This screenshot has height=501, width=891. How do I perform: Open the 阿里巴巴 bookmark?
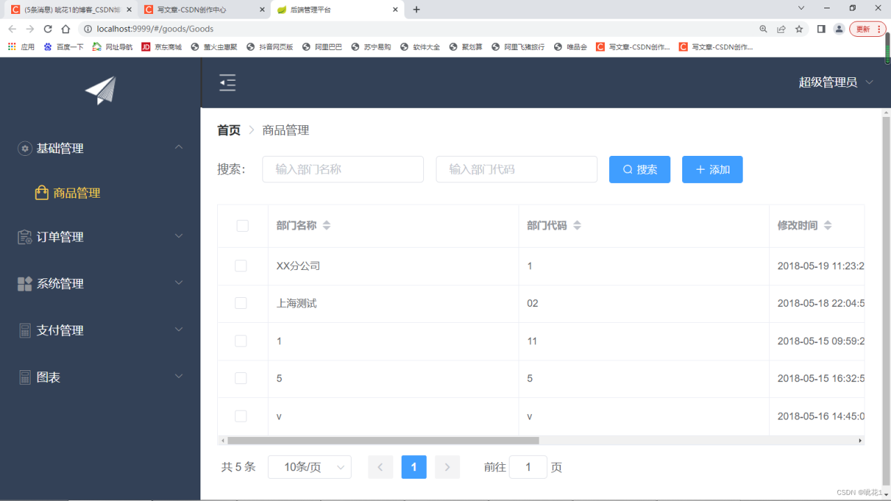[x=322, y=47]
